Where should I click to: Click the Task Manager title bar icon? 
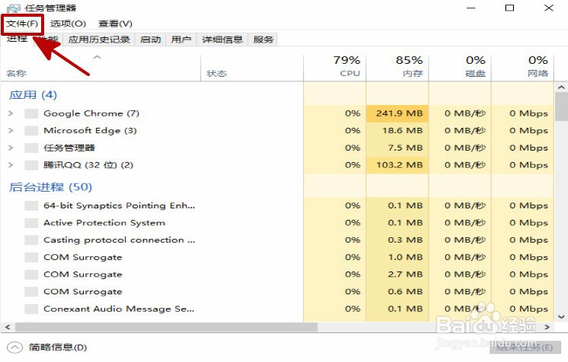pyautogui.click(x=13, y=8)
